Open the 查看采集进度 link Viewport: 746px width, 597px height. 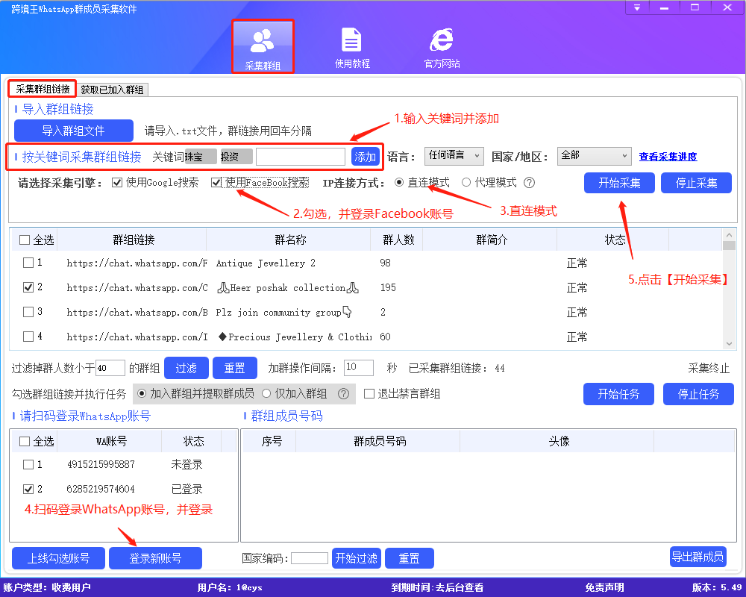[667, 157]
